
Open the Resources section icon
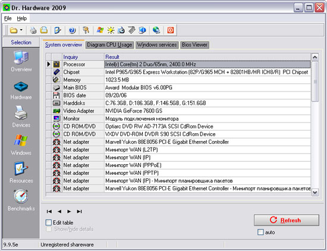click(x=21, y=168)
